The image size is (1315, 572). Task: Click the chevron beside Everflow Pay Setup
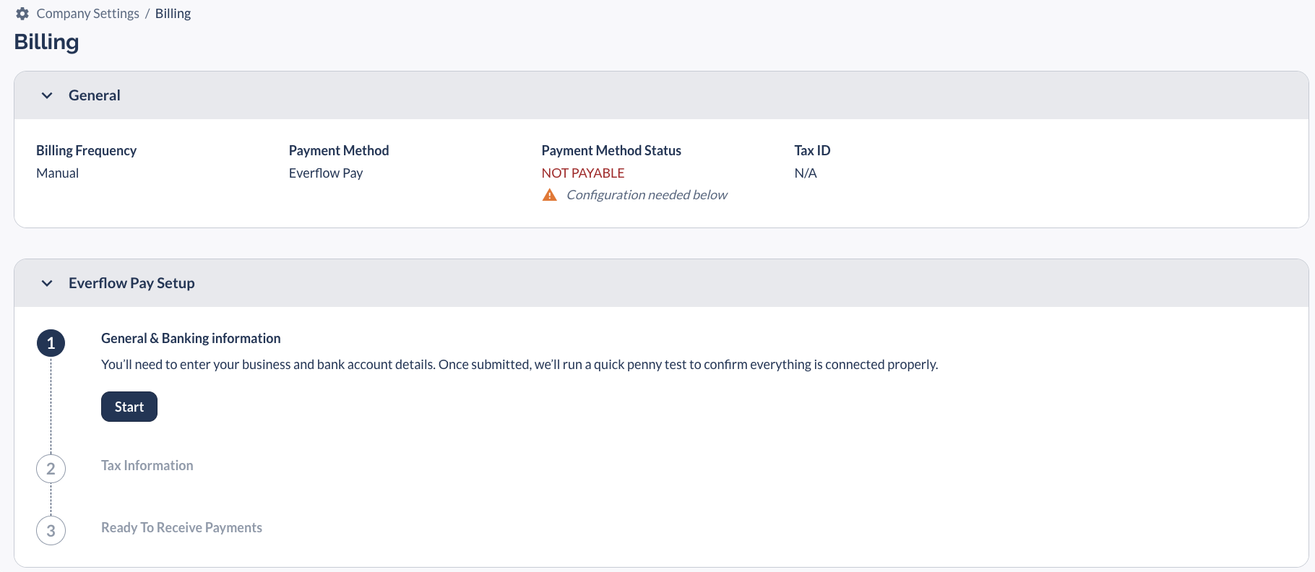(x=46, y=282)
